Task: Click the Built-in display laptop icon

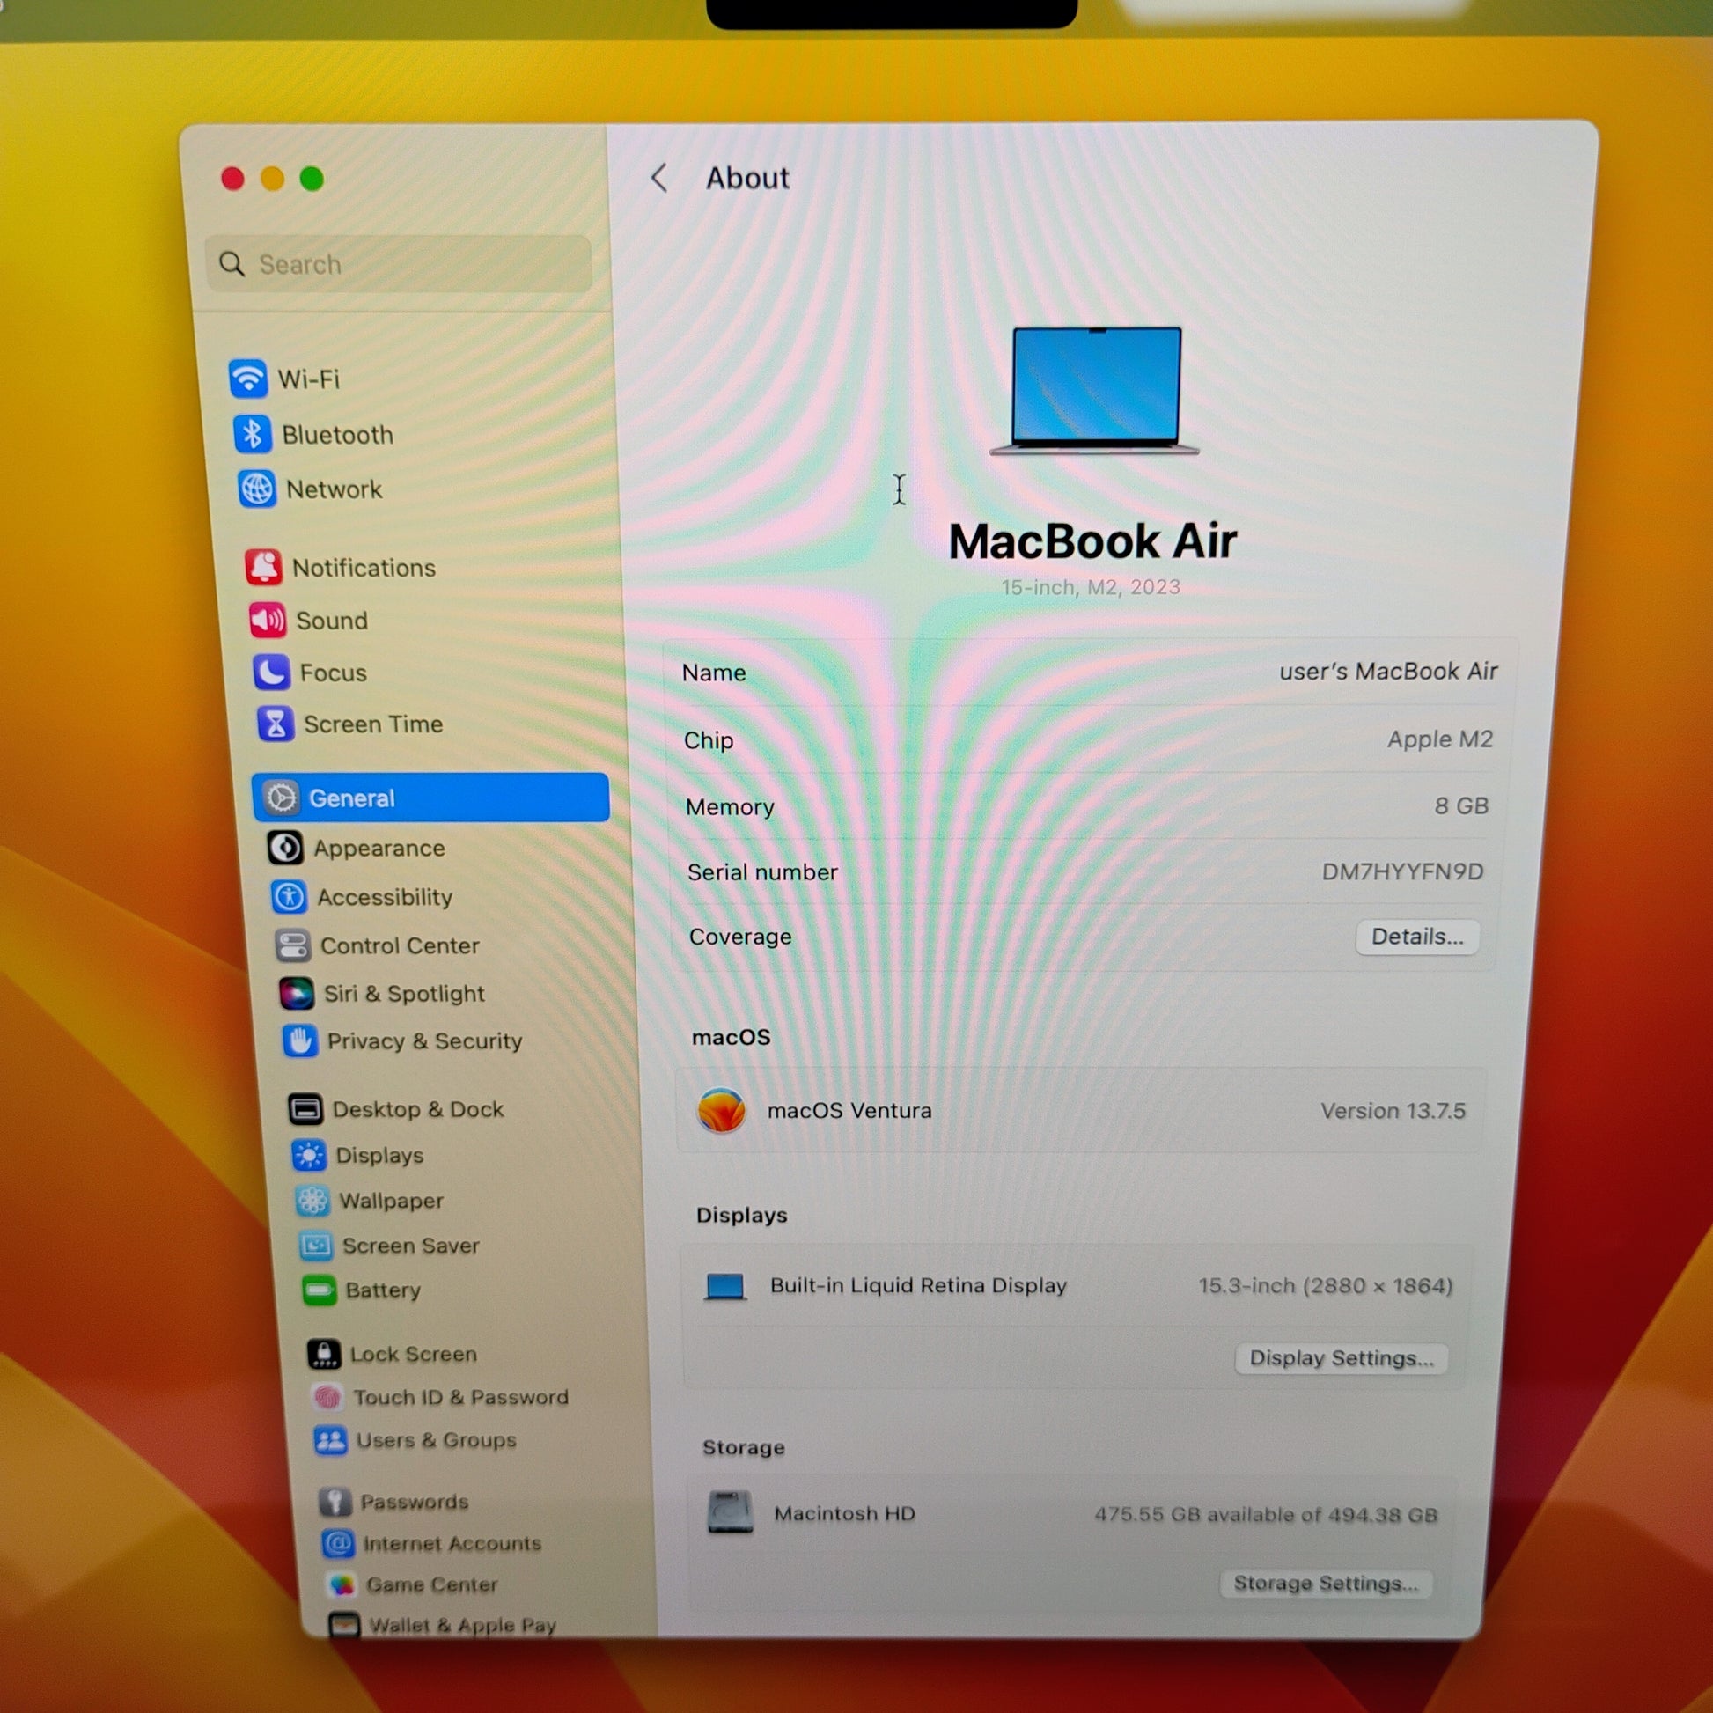Action: pyautogui.click(x=724, y=1286)
